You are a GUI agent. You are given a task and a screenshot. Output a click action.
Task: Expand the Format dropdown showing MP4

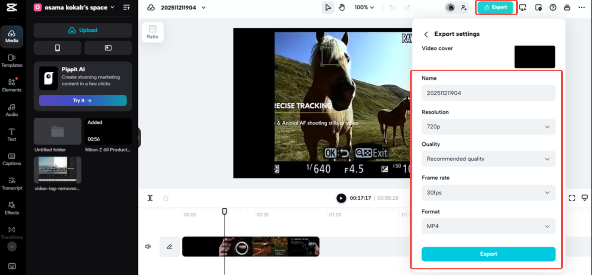coord(488,226)
